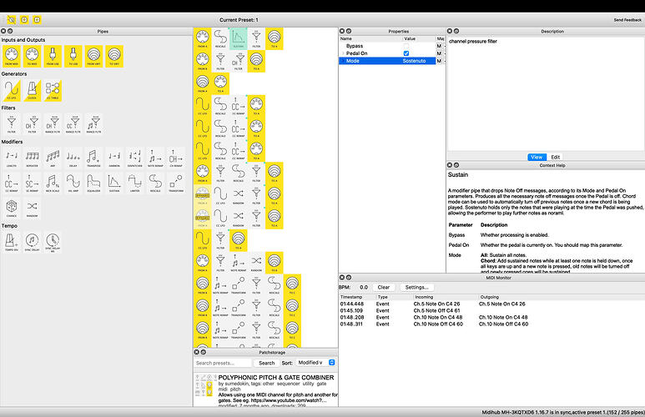Screen dimensions: 645x417
Task: Select MIDI Monitor row at 01:48.311
Action: (x=491, y=324)
